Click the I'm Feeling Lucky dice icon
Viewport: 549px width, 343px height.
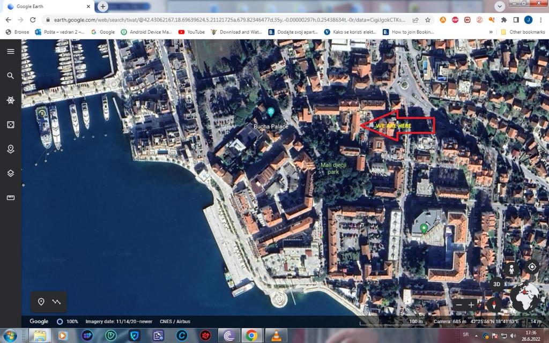pos(10,124)
